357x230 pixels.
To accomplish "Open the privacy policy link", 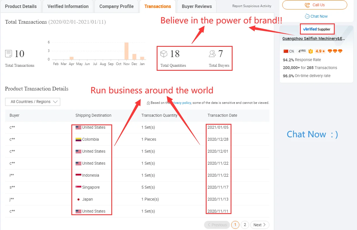I will coord(181,103).
